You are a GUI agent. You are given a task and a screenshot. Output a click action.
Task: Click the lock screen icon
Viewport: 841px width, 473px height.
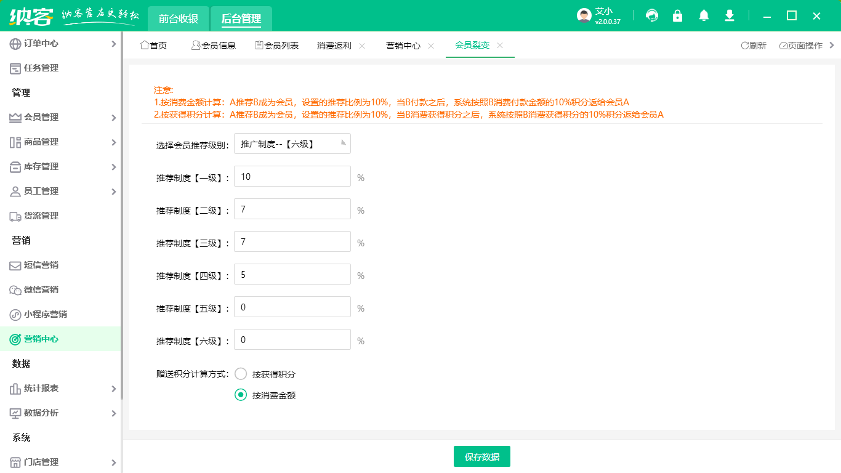coord(678,16)
